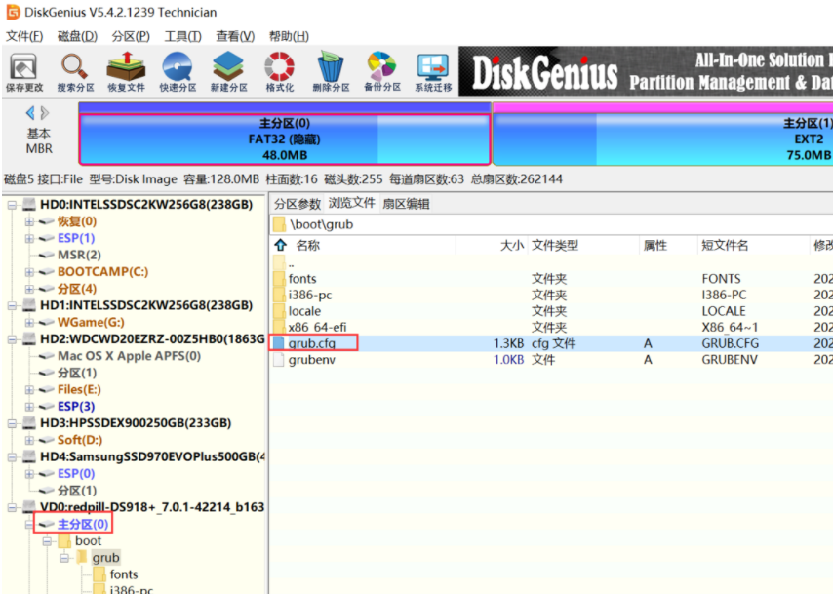The width and height of the screenshot is (833, 594).
Task: Sort files by 属性 column header
Action: coord(655,246)
